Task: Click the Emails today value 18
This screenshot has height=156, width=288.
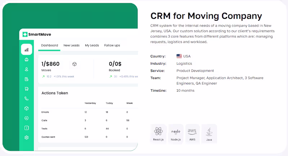Action: 107,112
